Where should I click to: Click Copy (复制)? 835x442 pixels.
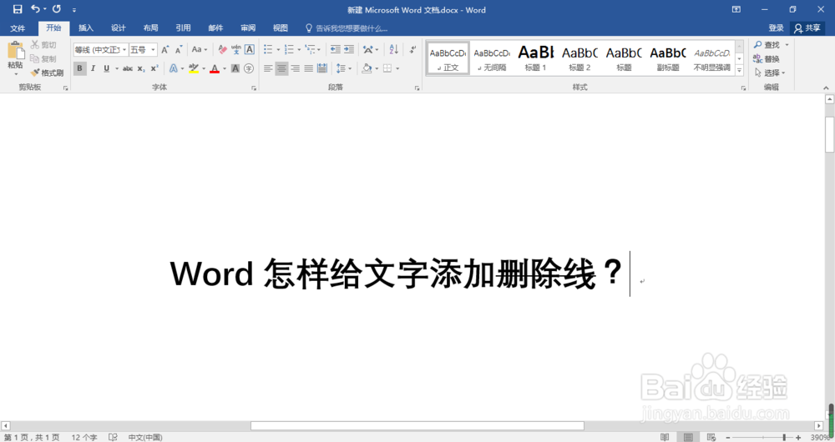43,58
